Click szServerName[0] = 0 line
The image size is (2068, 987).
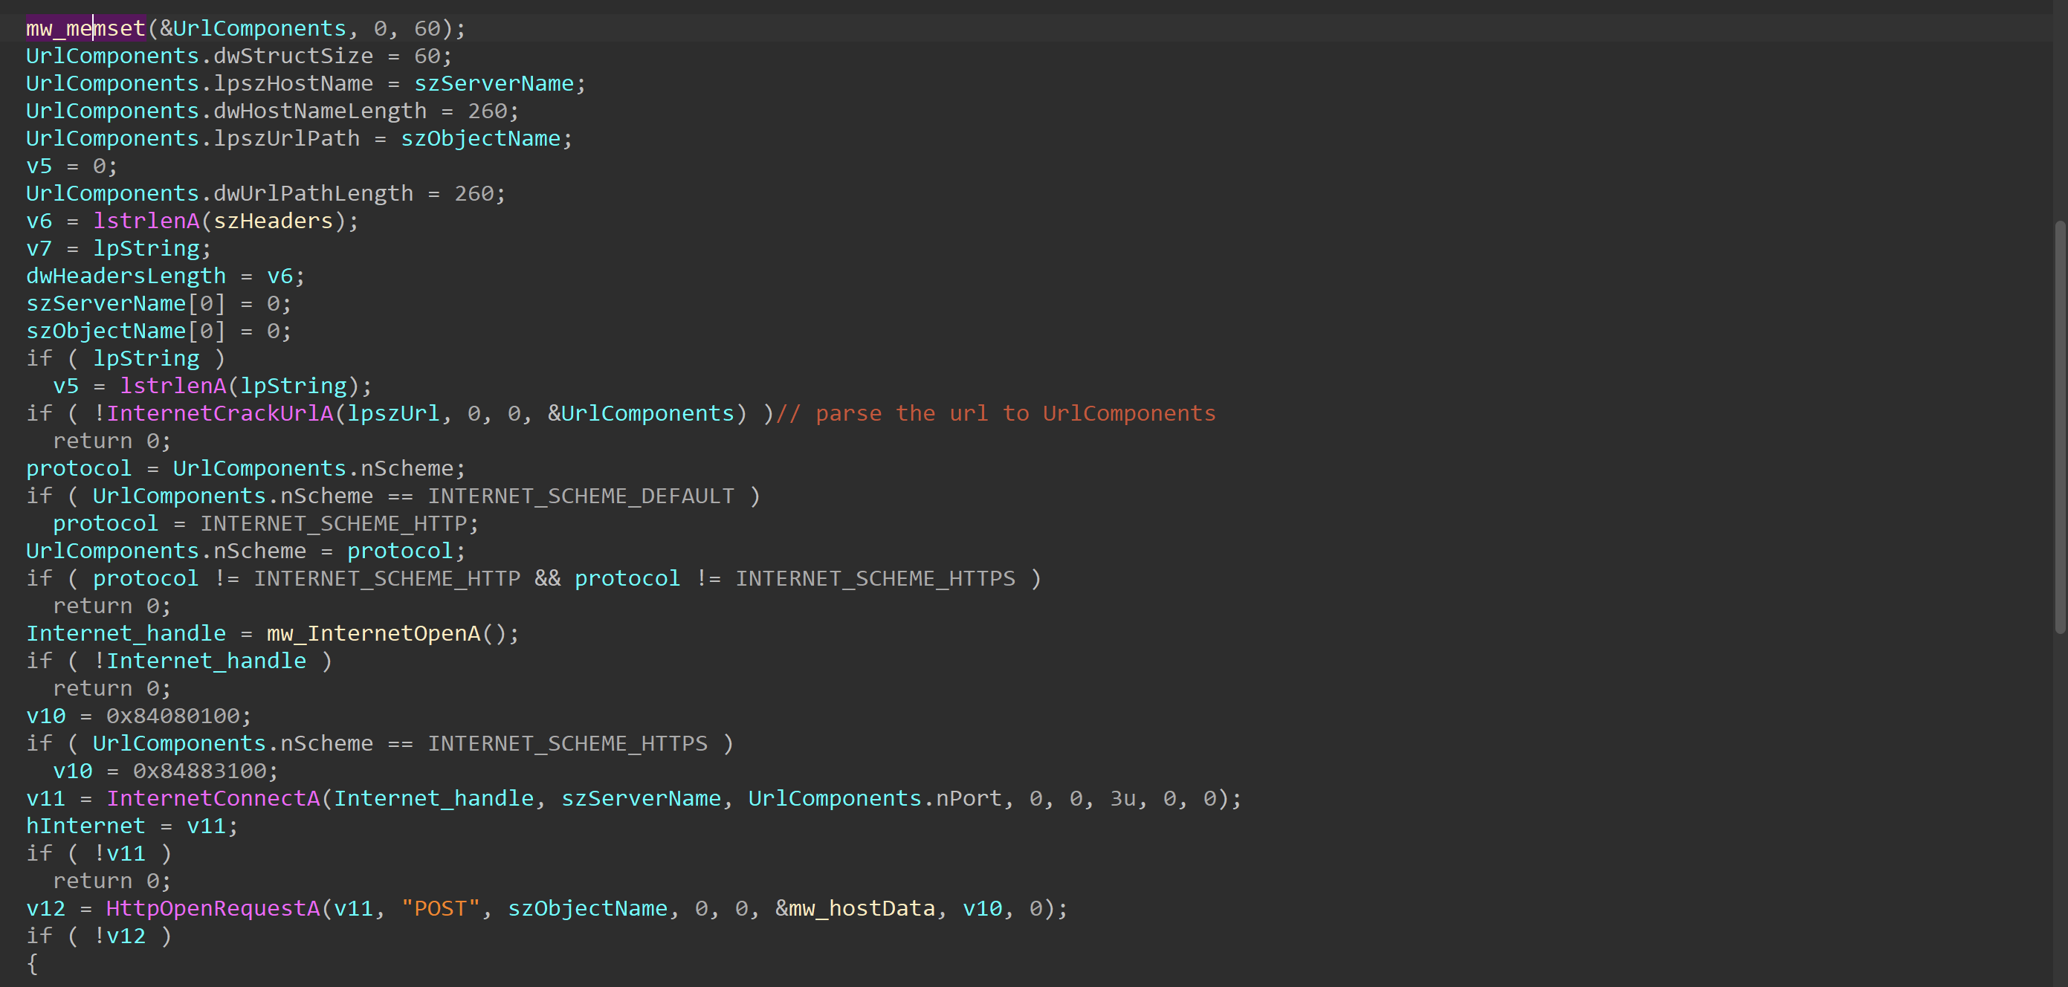pos(159,303)
